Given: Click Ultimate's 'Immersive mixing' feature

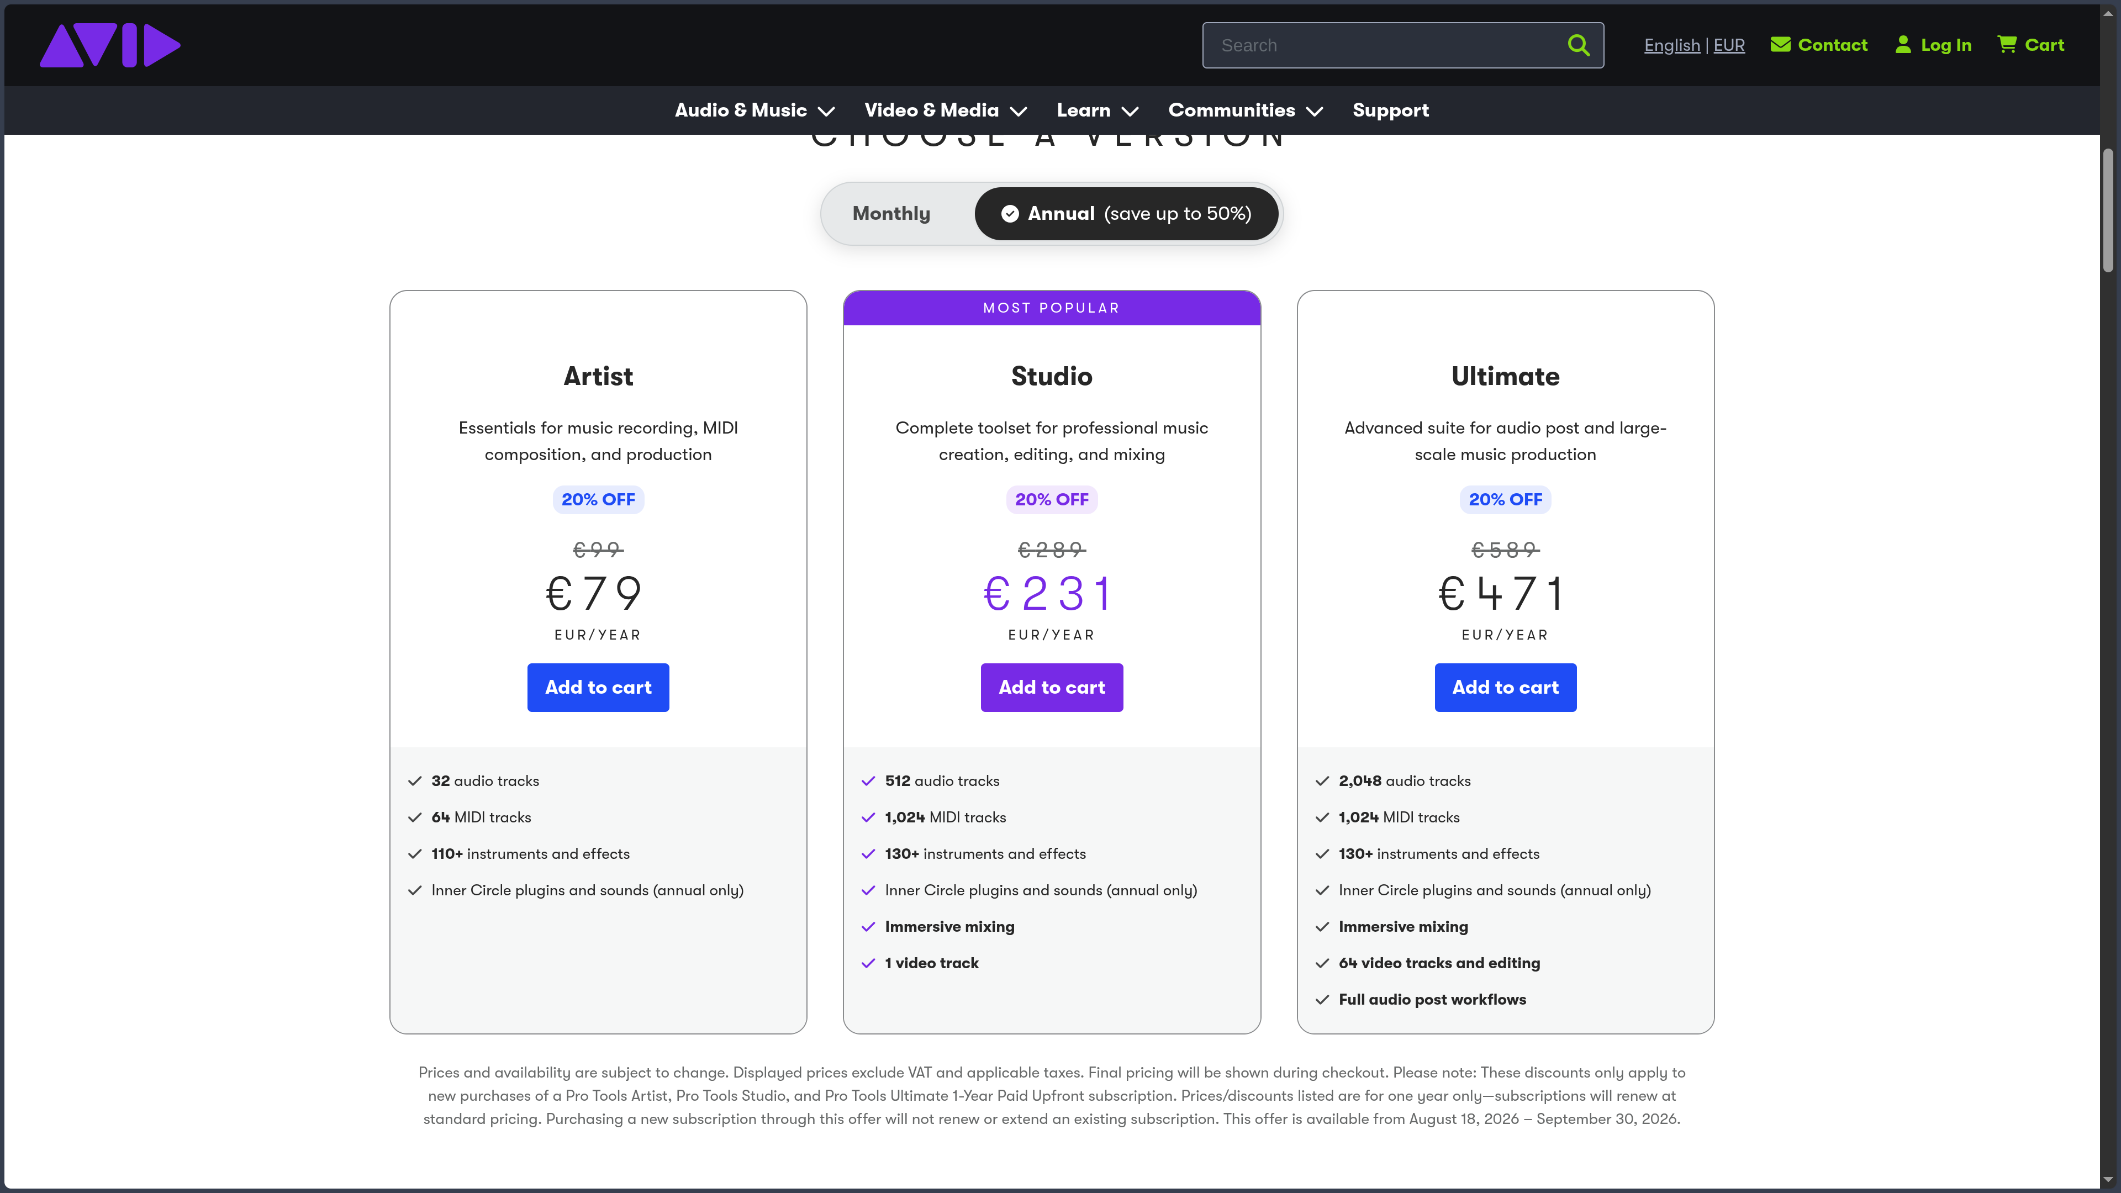Looking at the screenshot, I should pos(1403,927).
